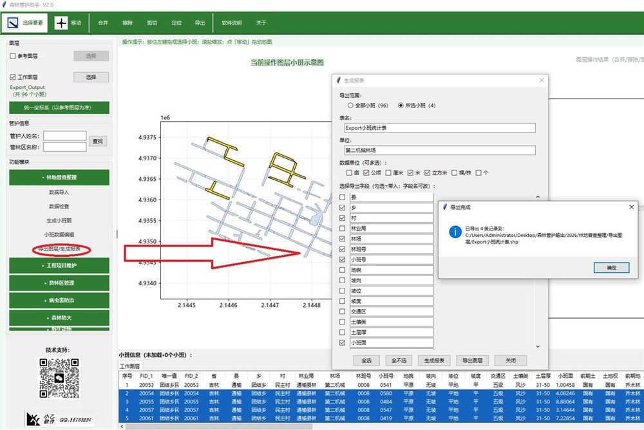Viewport: 644px width, 430px height.
Task: Click the 导出图层 button in dialog footer
Action: click(472, 360)
